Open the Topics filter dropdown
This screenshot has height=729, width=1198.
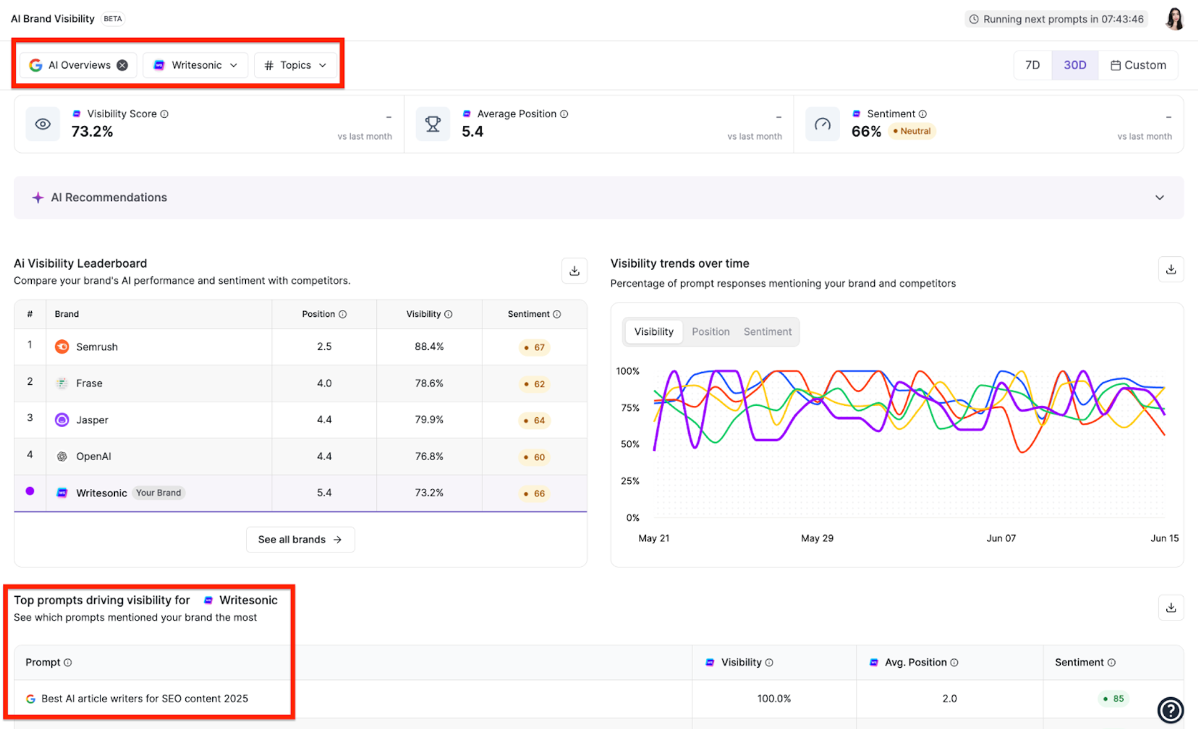pos(295,65)
